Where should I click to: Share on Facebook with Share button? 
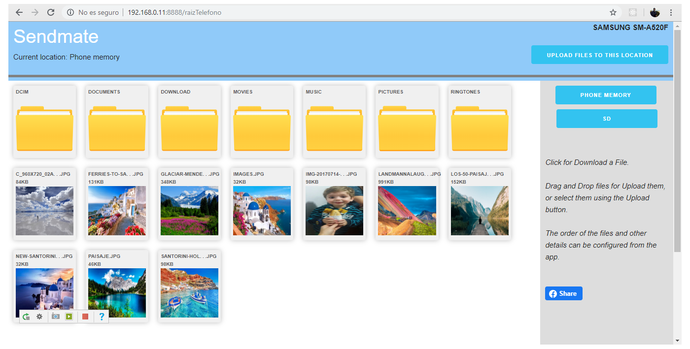pos(564,293)
